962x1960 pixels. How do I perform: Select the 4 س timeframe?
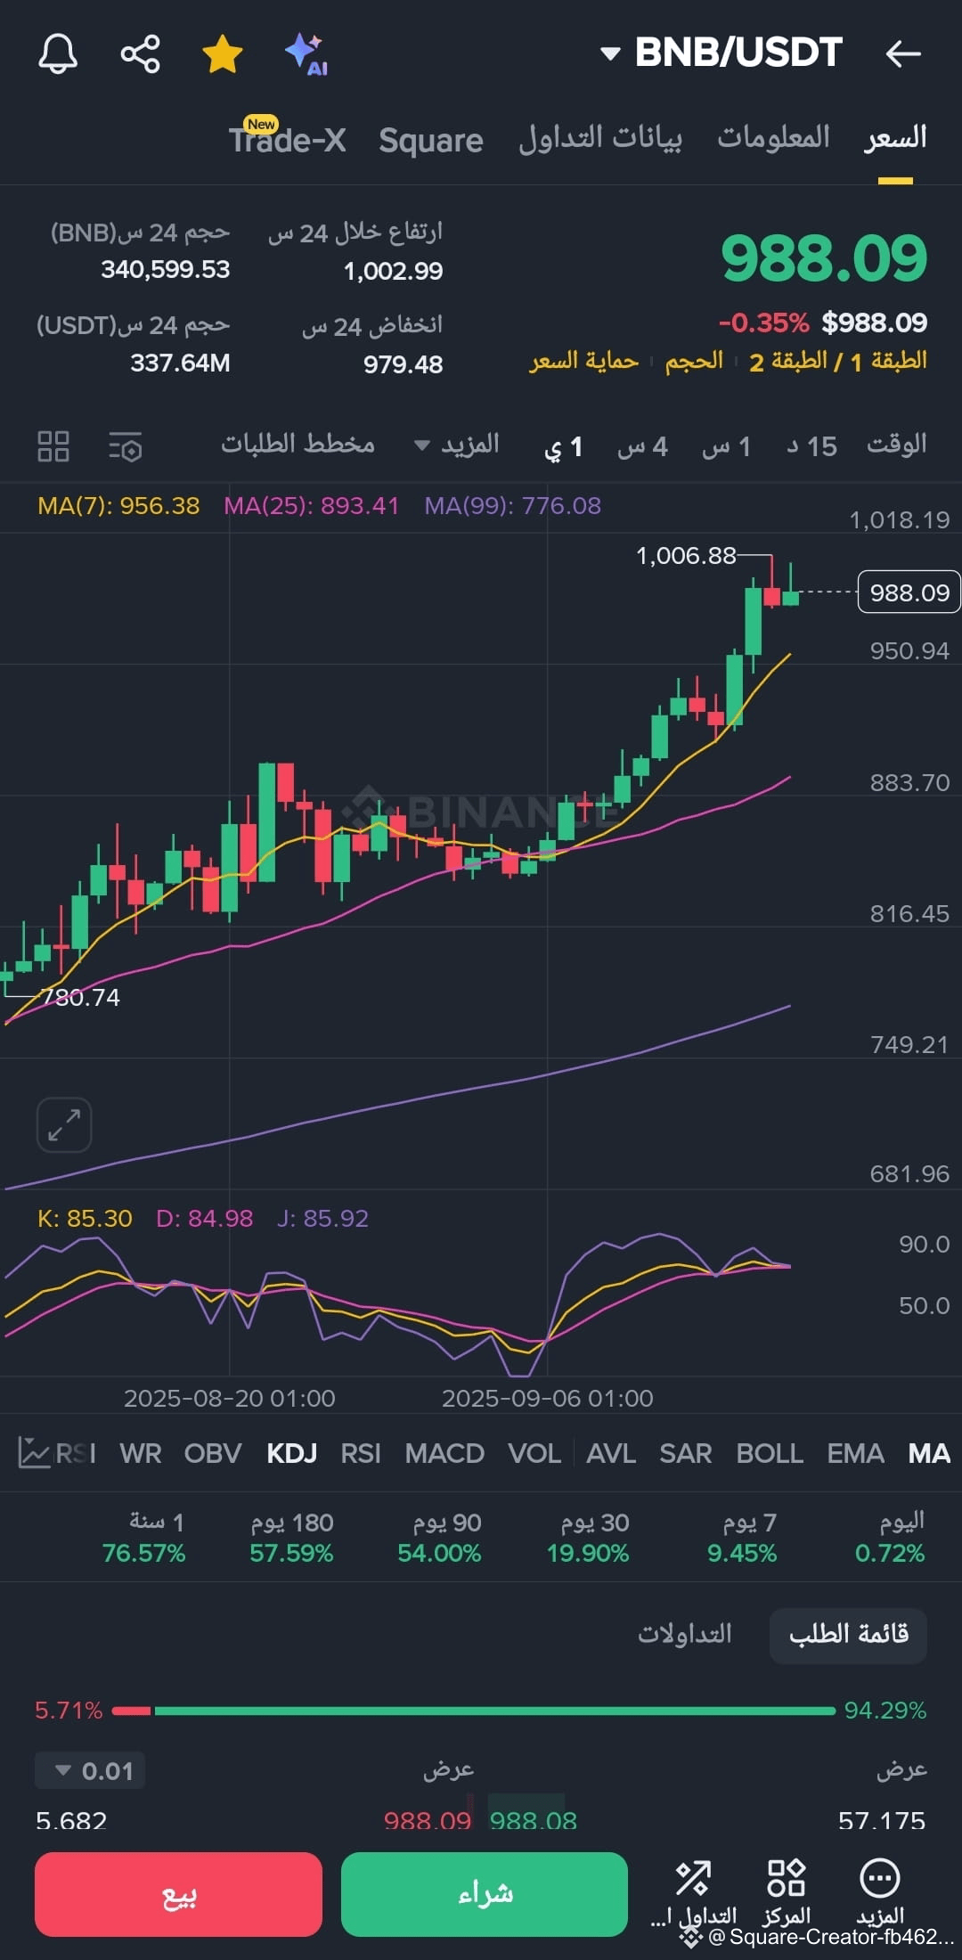(642, 446)
